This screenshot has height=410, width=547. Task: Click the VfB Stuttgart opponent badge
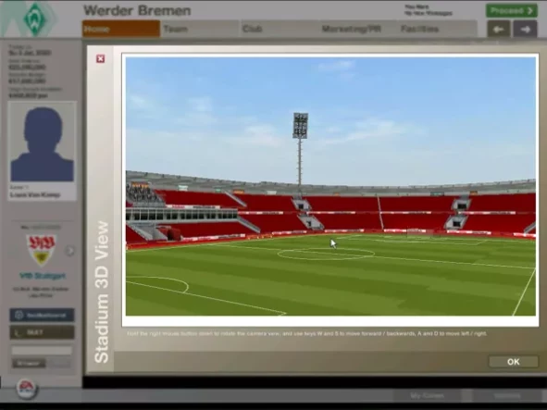41,250
